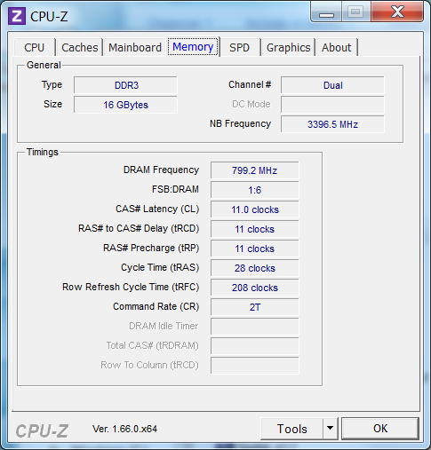This screenshot has width=431, height=450.
Task: Open the Mainboard tab
Action: (135, 47)
